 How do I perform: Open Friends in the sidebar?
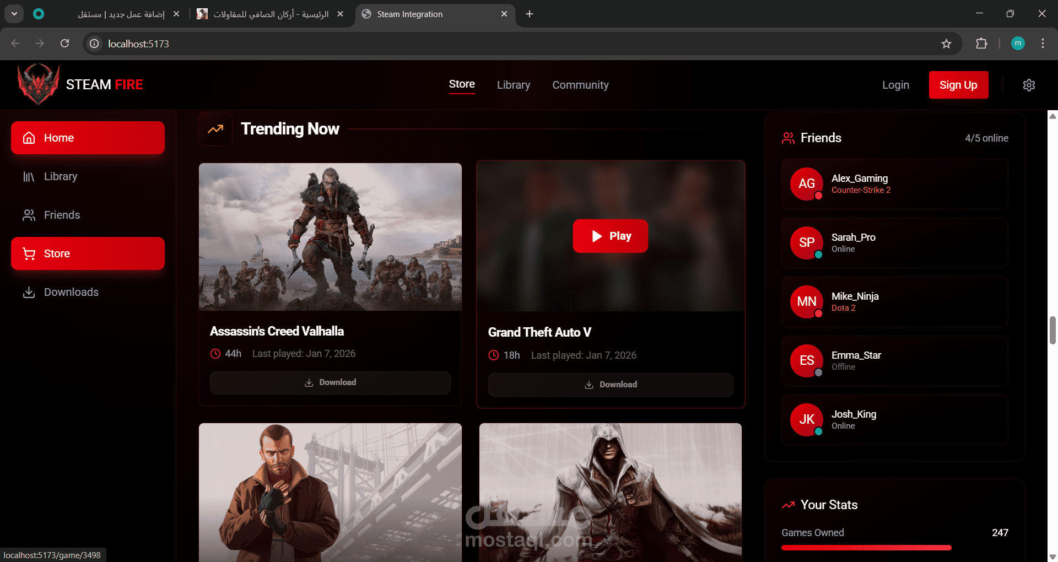[88, 215]
